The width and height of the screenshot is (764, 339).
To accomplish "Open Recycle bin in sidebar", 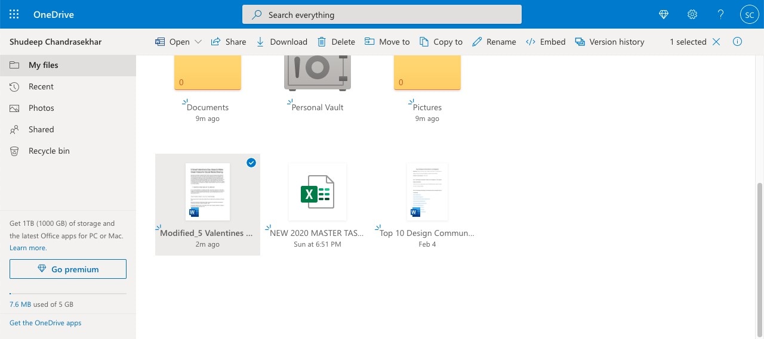I will (68, 151).
